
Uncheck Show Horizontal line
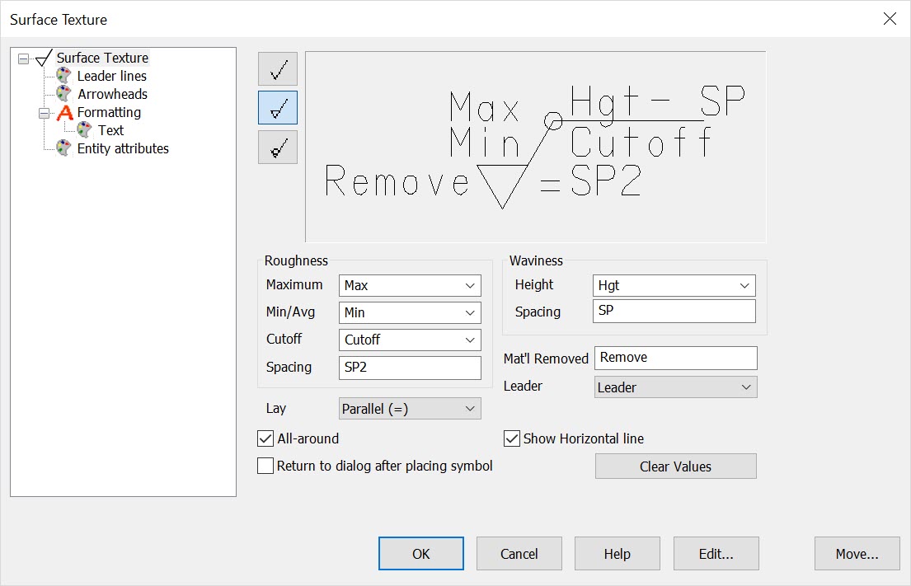(x=512, y=438)
